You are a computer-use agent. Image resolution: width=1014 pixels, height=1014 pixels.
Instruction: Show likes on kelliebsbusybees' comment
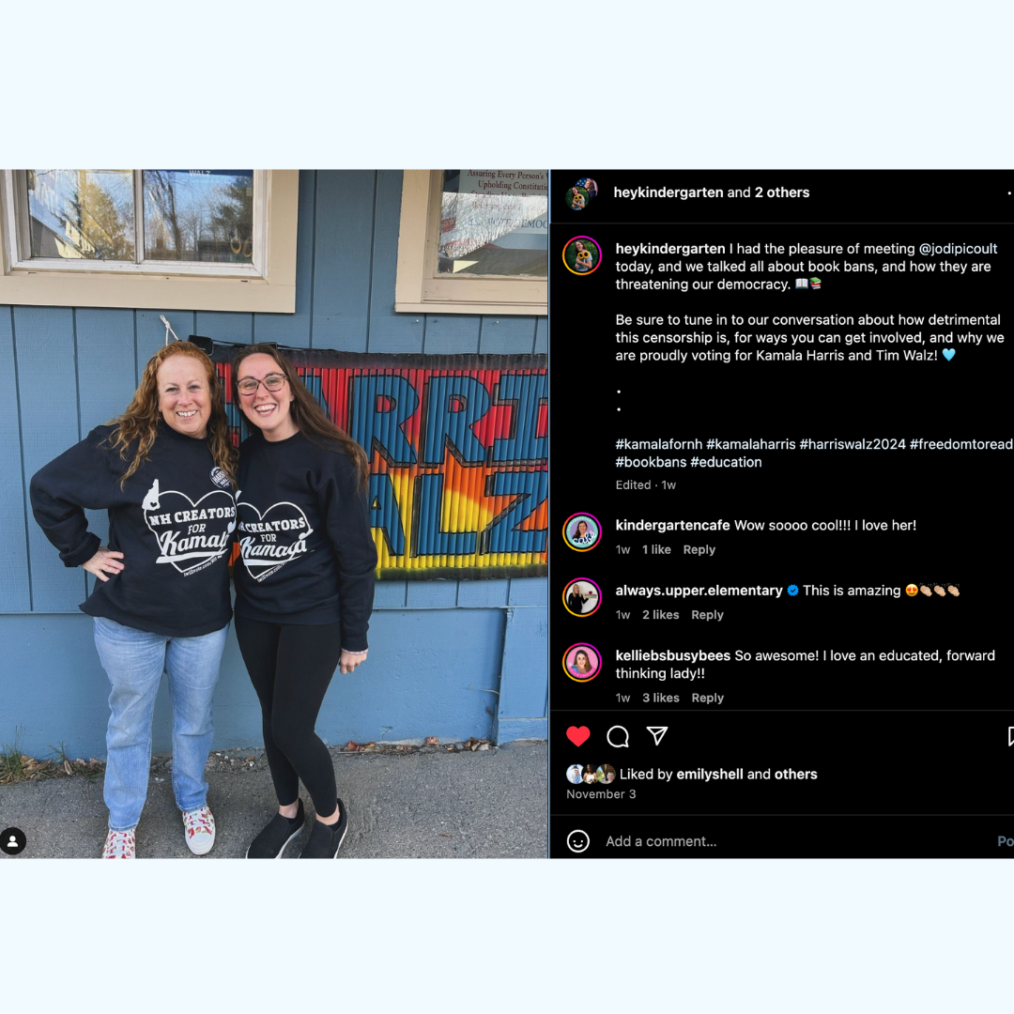(660, 697)
